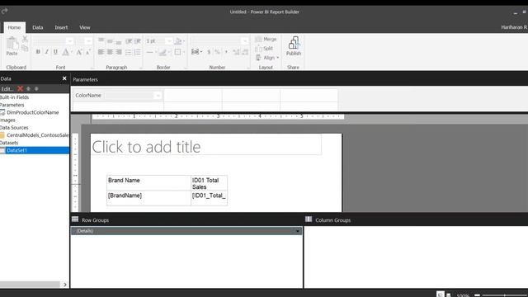Click the currency dollar icon
This screenshot has height=297, width=528.
pyautogui.click(x=209, y=52)
